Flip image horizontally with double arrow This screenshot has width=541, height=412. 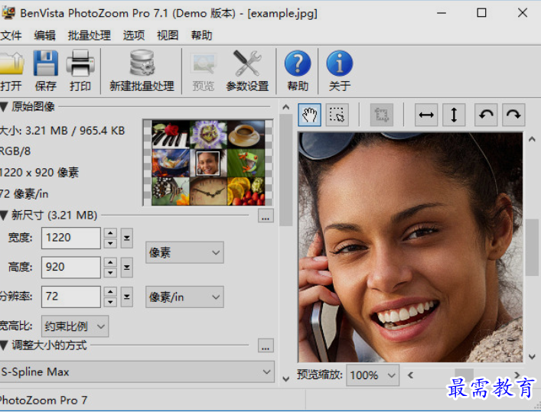(x=426, y=115)
